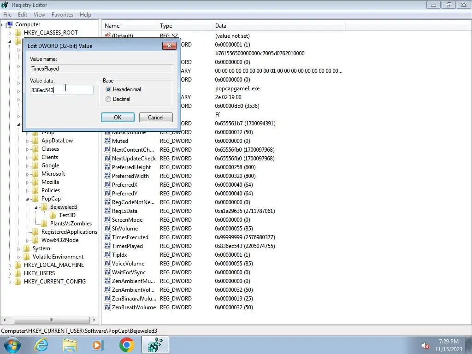472x354 pixels.
Task: Click the ScreenMode value icon
Action: pyautogui.click(x=107, y=219)
